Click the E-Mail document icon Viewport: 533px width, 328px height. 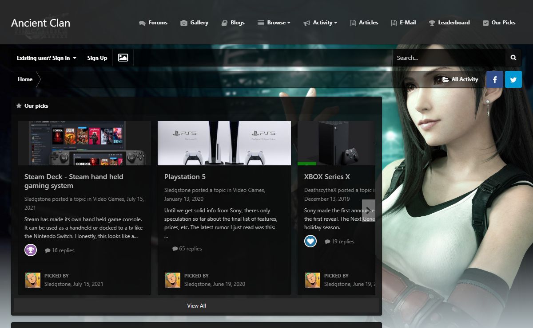pos(394,23)
